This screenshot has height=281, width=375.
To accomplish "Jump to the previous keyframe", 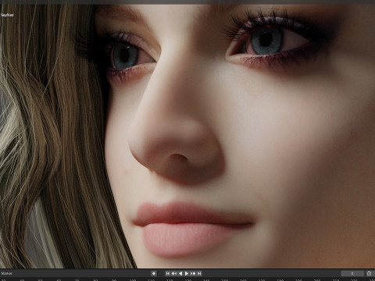I will 174,273.
